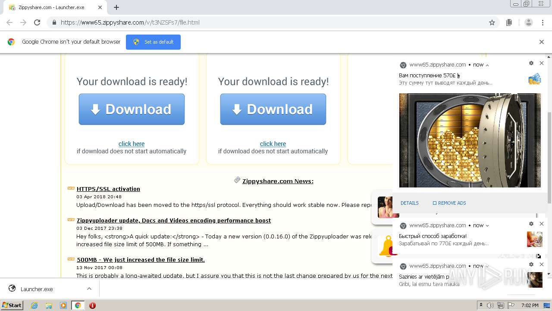Image resolution: width=552 pixels, height=311 pixels.
Task: Open the volume speaker tray icon
Action: [x=490, y=305]
